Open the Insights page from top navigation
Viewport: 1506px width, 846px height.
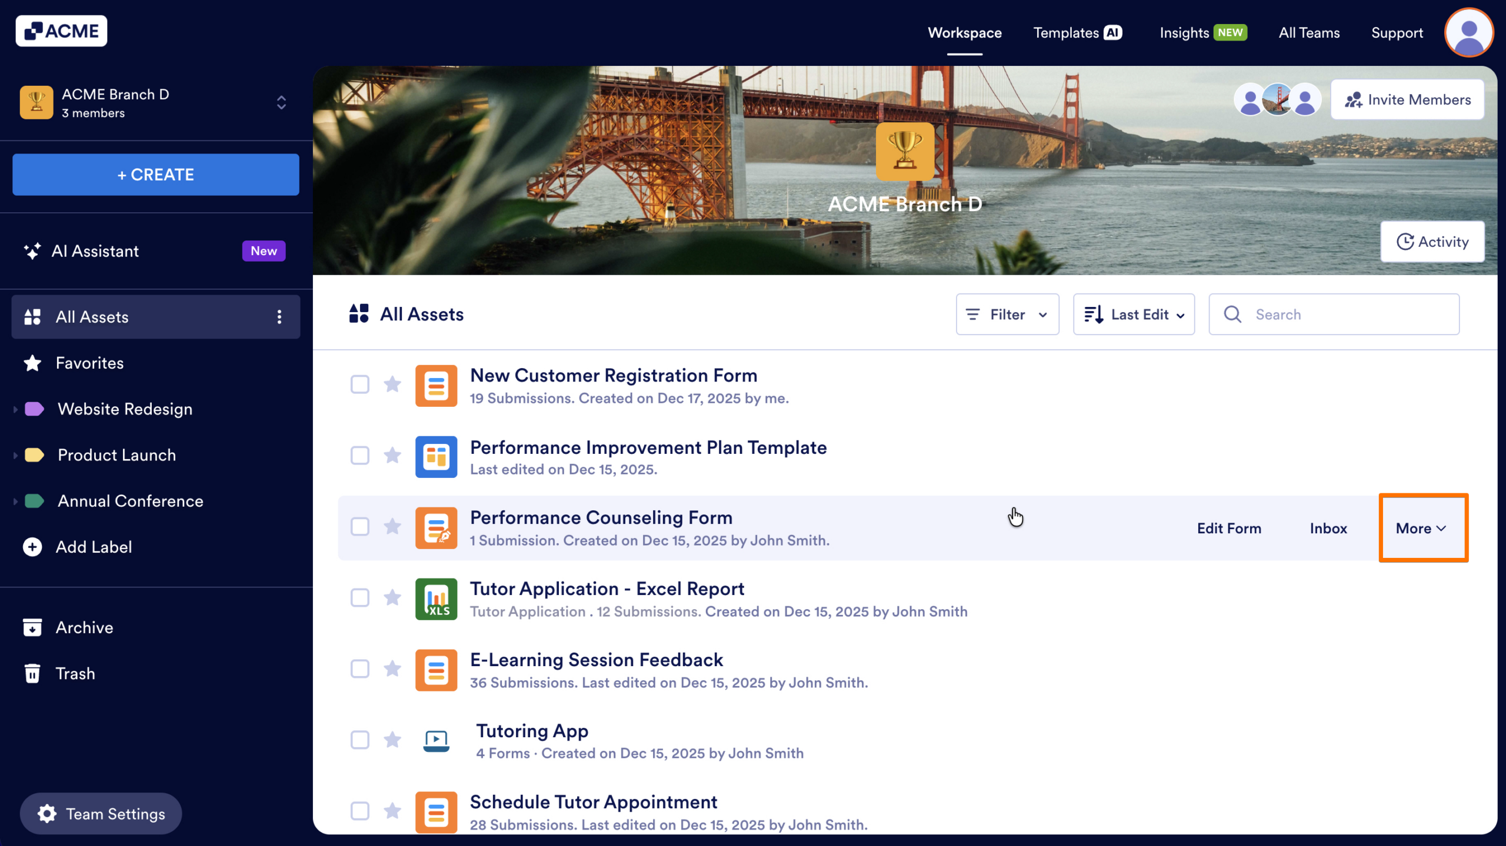coord(1184,33)
